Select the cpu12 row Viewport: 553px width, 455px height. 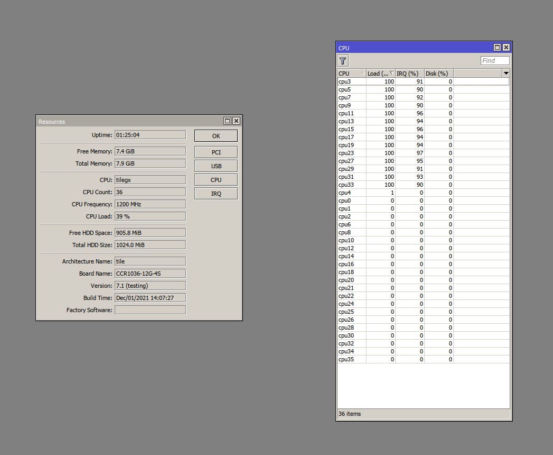(423, 248)
